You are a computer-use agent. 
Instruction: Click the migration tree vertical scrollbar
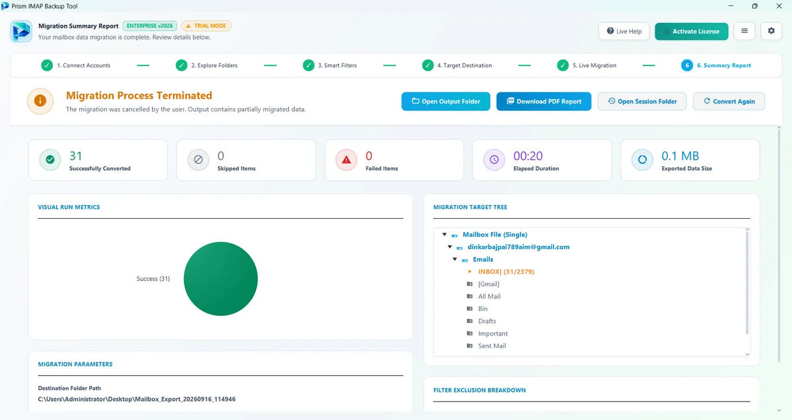click(x=747, y=284)
